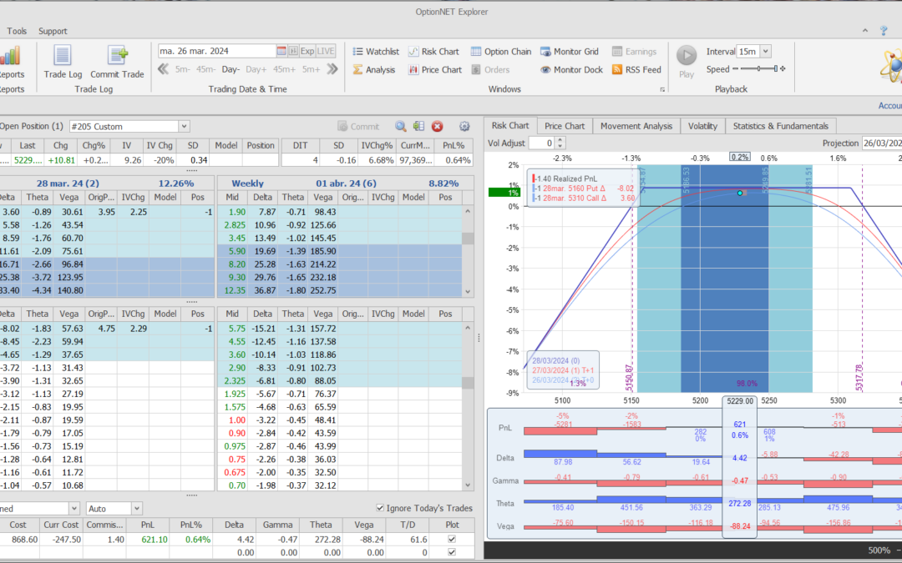
Task: Open the Support menu
Action: coord(53,31)
